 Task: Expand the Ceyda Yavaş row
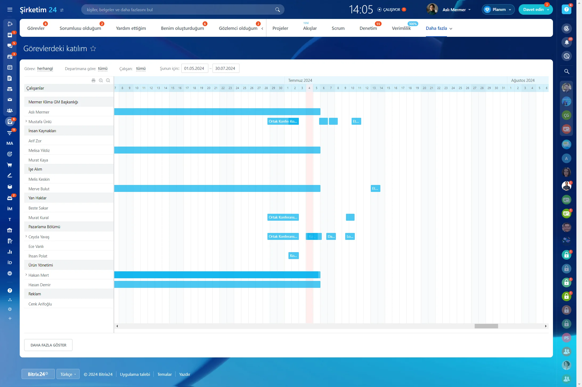pyautogui.click(x=26, y=236)
